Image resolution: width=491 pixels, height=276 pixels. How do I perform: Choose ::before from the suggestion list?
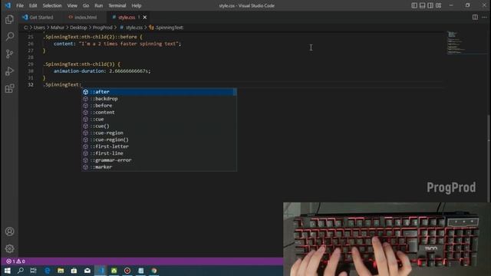[159, 106]
